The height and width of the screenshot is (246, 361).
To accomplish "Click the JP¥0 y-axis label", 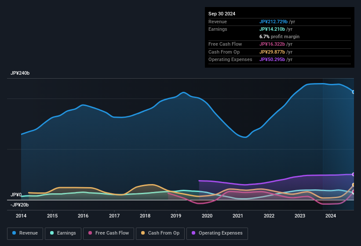I will click(16, 195).
